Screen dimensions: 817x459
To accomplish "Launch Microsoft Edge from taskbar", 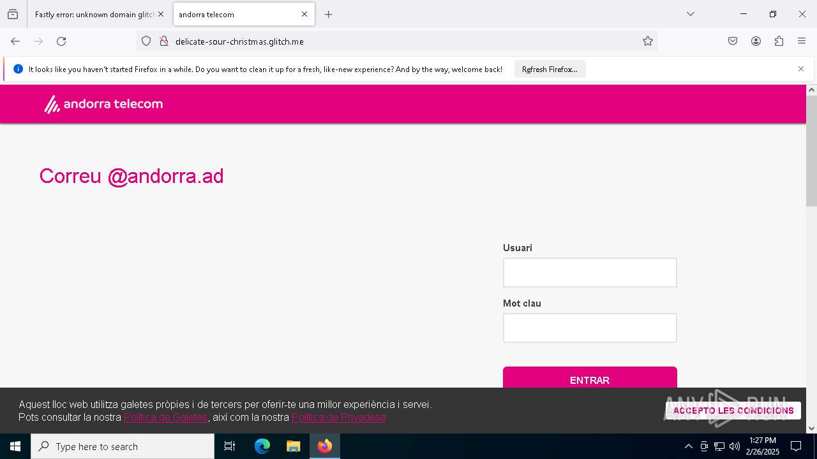I will [262, 446].
